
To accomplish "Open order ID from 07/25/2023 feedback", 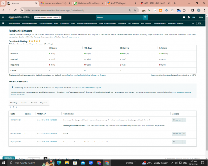I will pyautogui.click(x=47, y=120).
